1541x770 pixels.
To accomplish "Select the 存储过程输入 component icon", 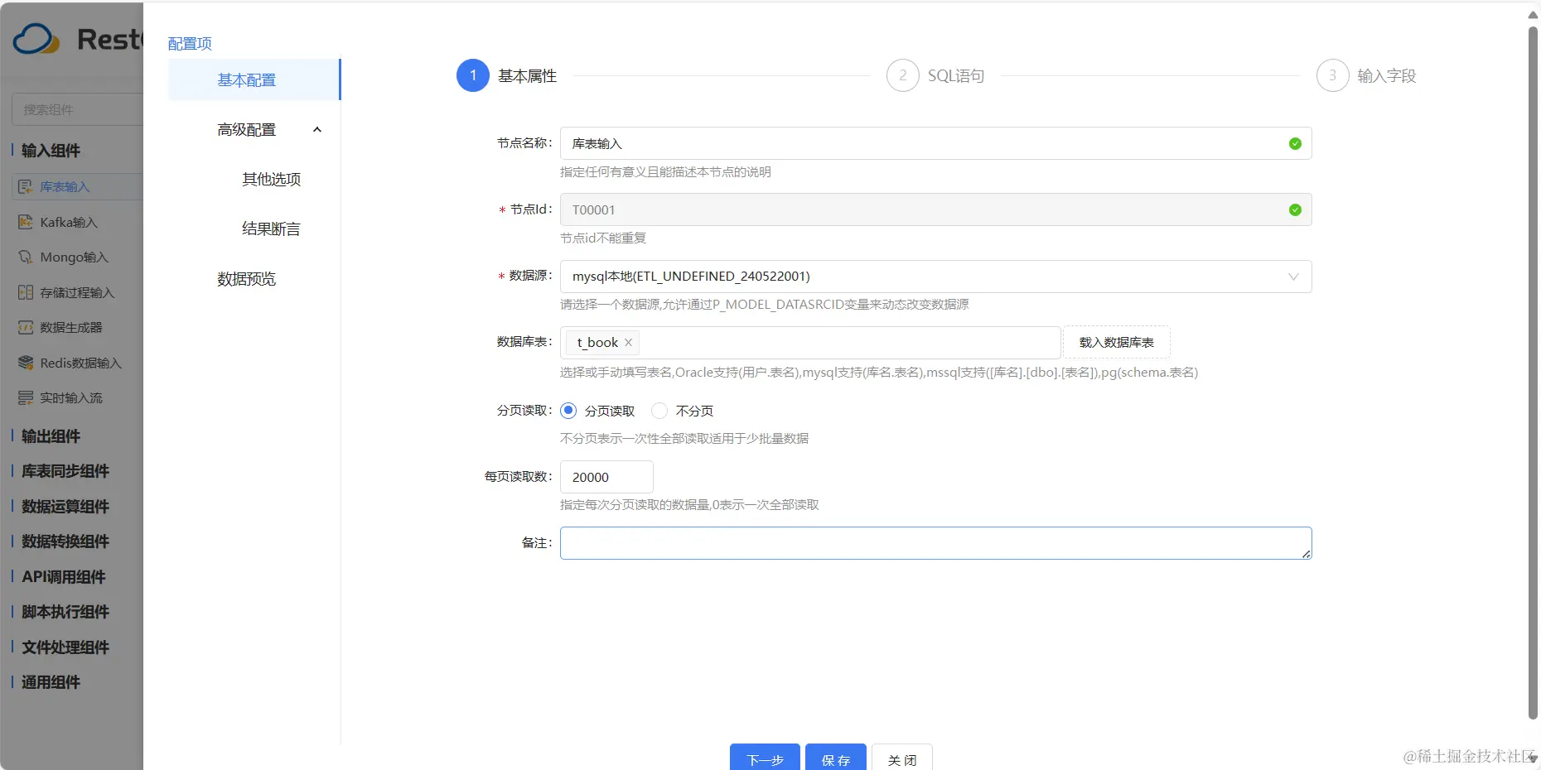I will click(26, 292).
